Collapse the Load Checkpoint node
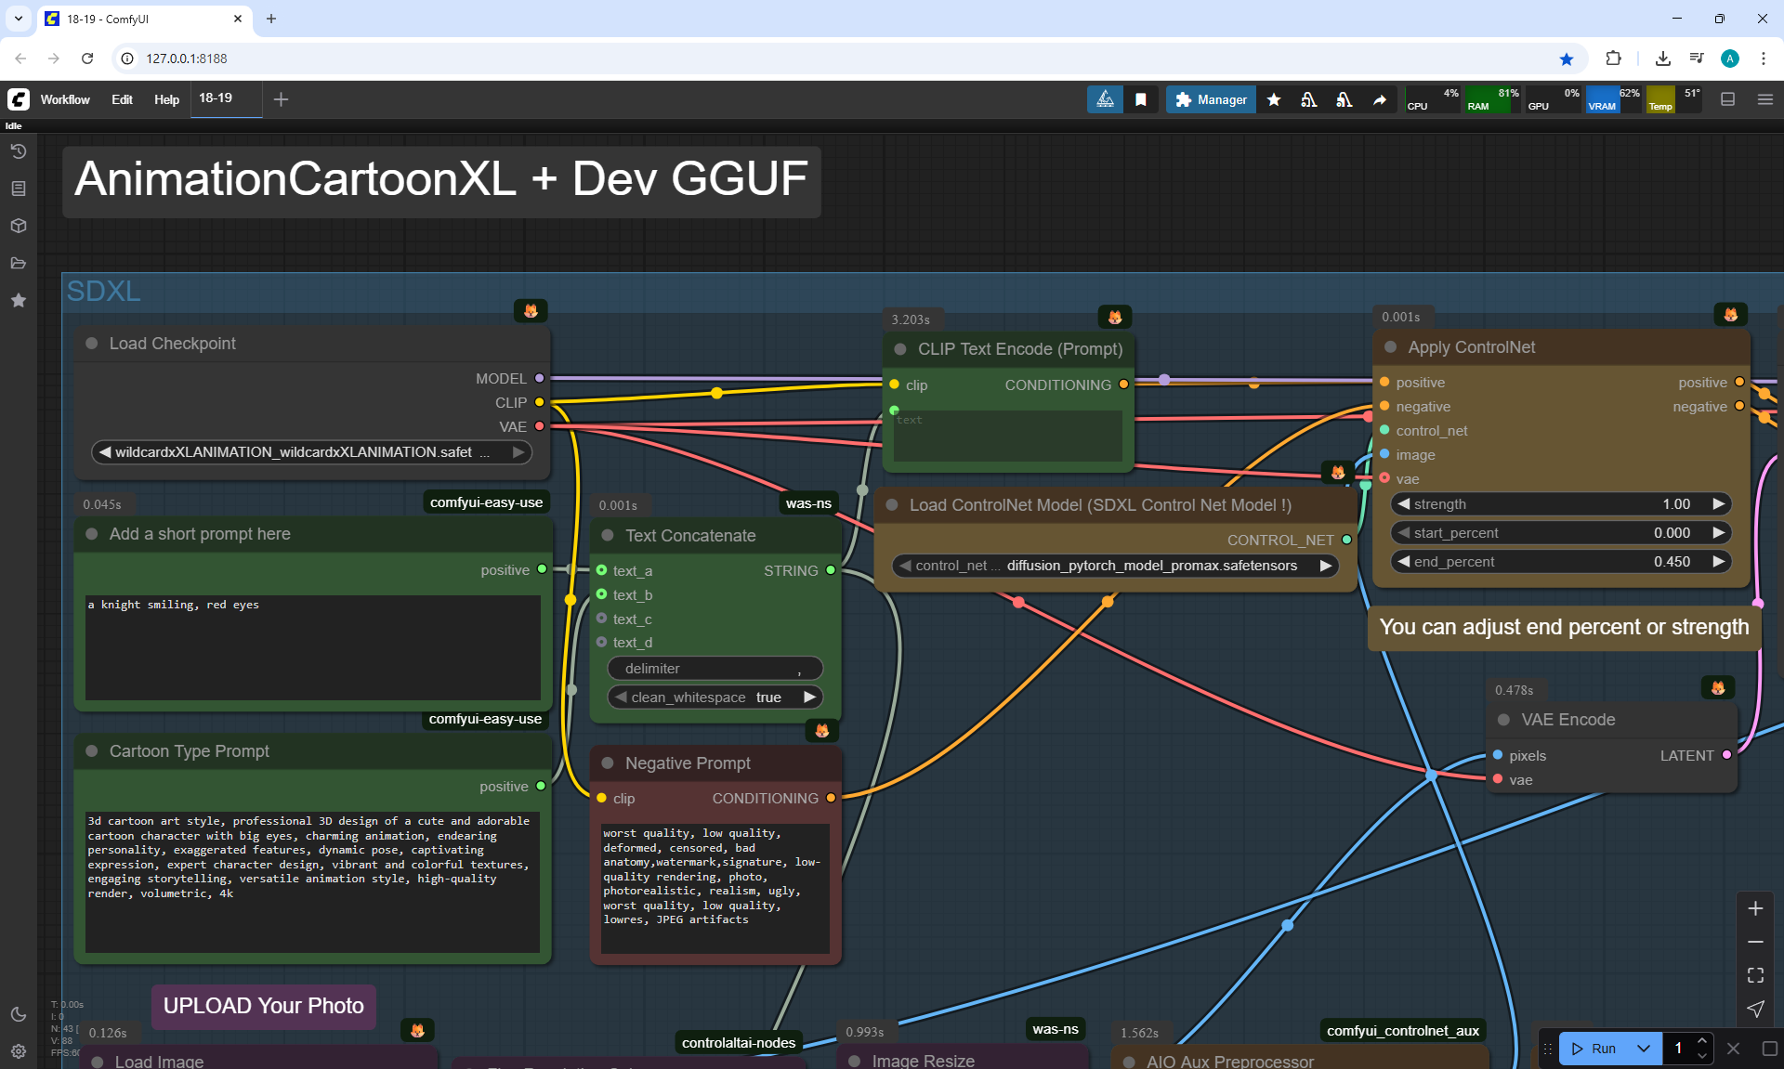This screenshot has width=1784, height=1069. pyautogui.click(x=92, y=344)
